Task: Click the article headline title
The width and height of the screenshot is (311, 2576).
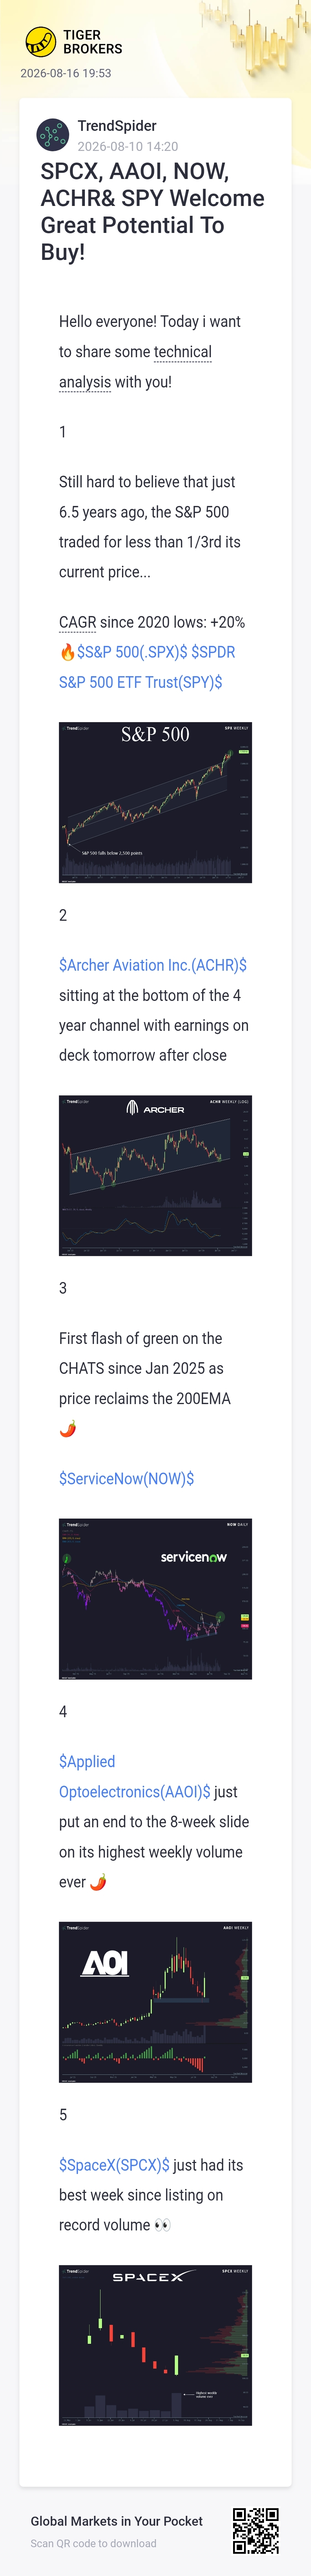Action: pyautogui.click(x=152, y=211)
